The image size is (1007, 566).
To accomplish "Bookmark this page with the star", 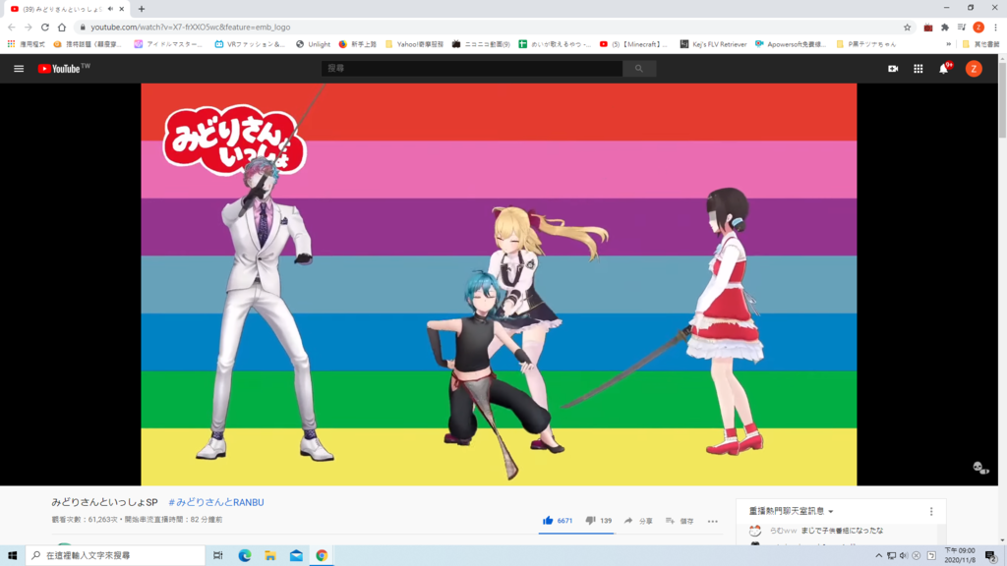I will point(908,27).
